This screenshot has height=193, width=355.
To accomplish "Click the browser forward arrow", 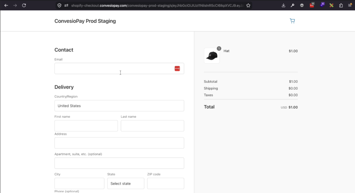I will 15,6.
